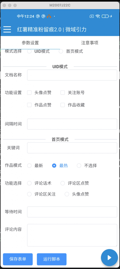Tap the boxed X status icon
The image size is (120, 269).
coord(92,16)
